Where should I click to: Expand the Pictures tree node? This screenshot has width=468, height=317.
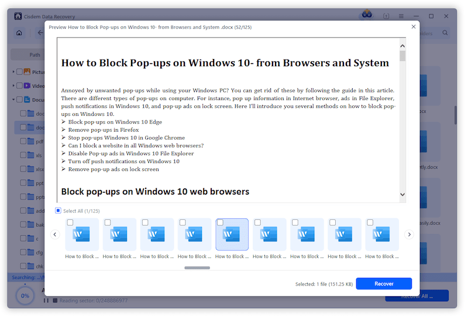pos(13,72)
